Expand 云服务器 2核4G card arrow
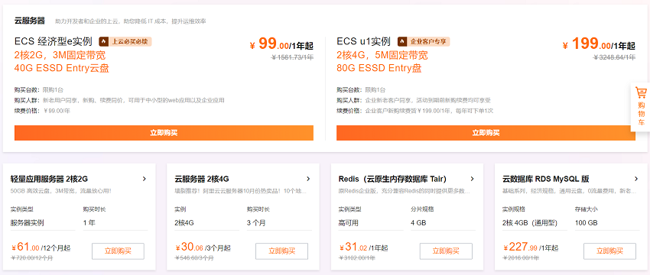650x275 pixels. pos(308,179)
